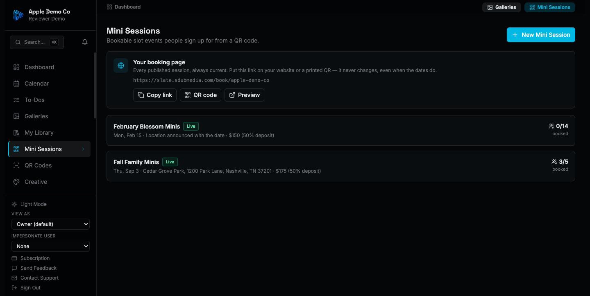Viewport: 590px width, 296px height.
Task: Click the Contact Support envelope icon
Action: [x=14, y=278]
